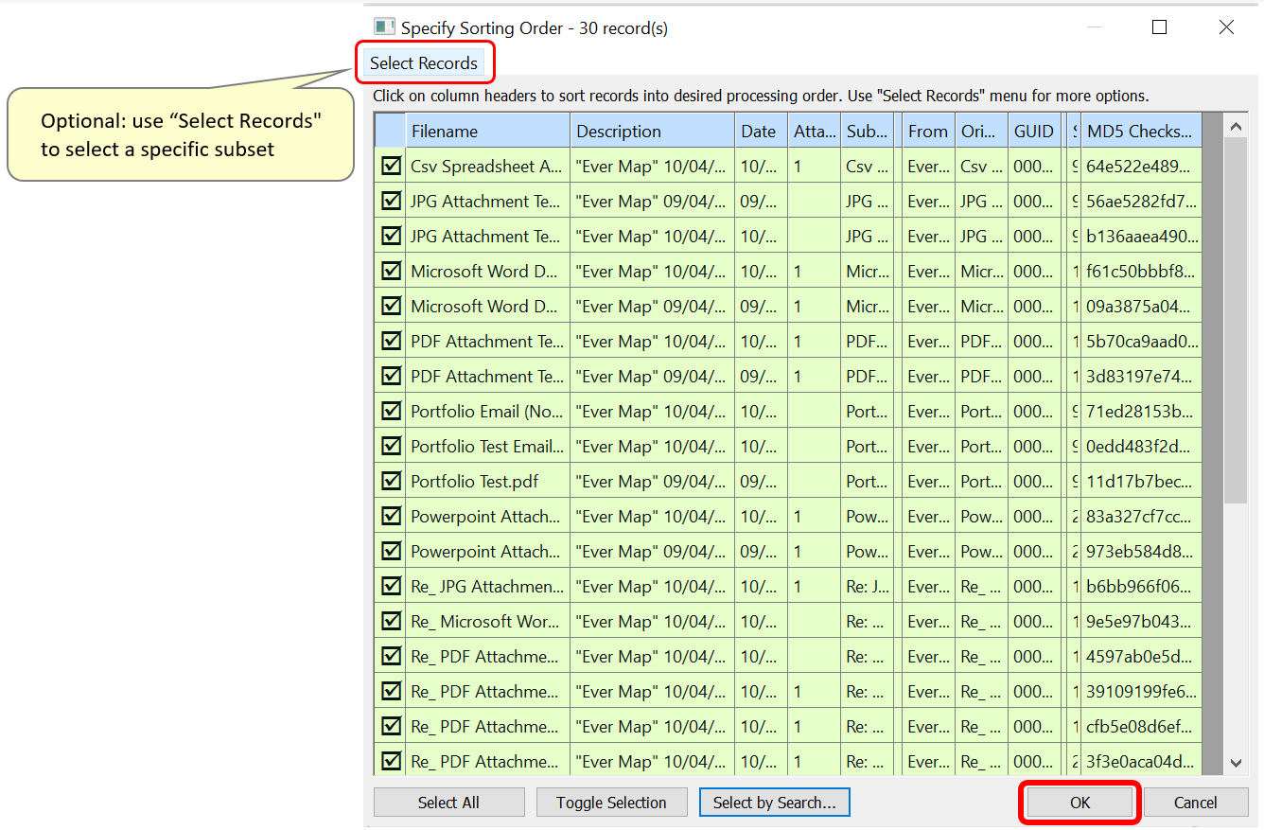Click the Toggle Selection button

(x=611, y=802)
